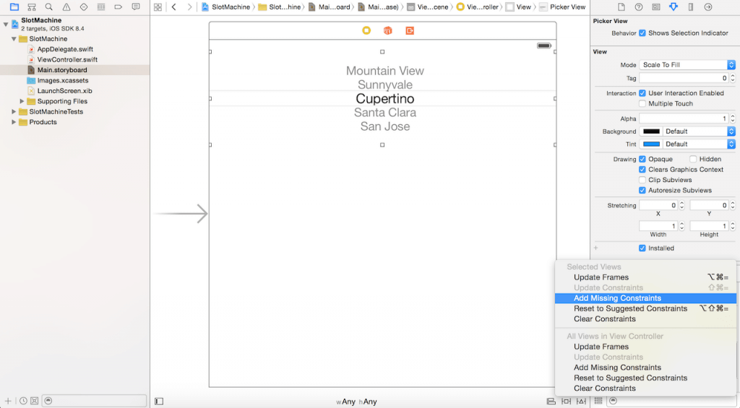Viewport: 740px width, 408px height.
Task: Choose Add Missing Constraints under Selected Views
Action: click(645, 298)
